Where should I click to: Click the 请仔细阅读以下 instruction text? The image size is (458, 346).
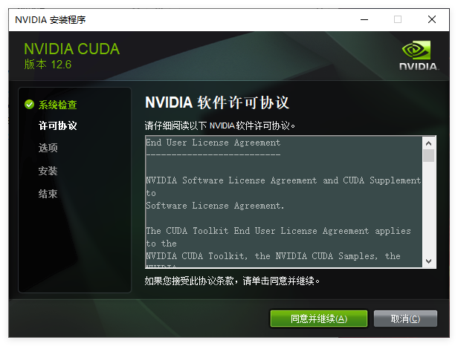tap(219, 125)
